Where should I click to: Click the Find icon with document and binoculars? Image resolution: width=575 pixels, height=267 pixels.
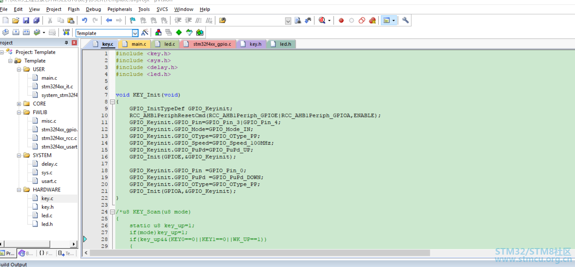point(298,21)
